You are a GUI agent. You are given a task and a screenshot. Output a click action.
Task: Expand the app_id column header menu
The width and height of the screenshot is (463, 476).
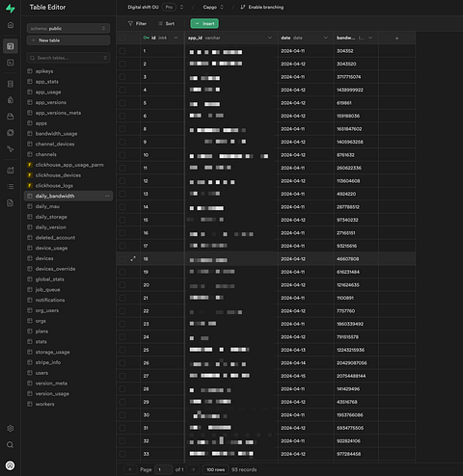click(270, 38)
